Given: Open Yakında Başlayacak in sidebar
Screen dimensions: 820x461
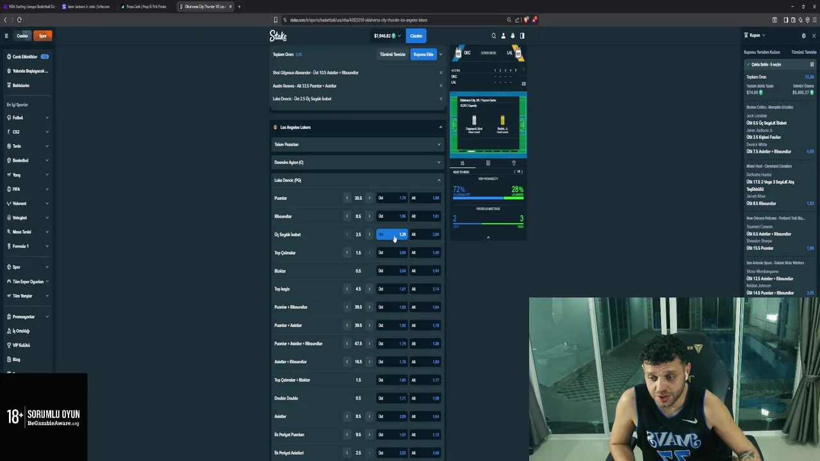Looking at the screenshot, I should pyautogui.click(x=28, y=71).
